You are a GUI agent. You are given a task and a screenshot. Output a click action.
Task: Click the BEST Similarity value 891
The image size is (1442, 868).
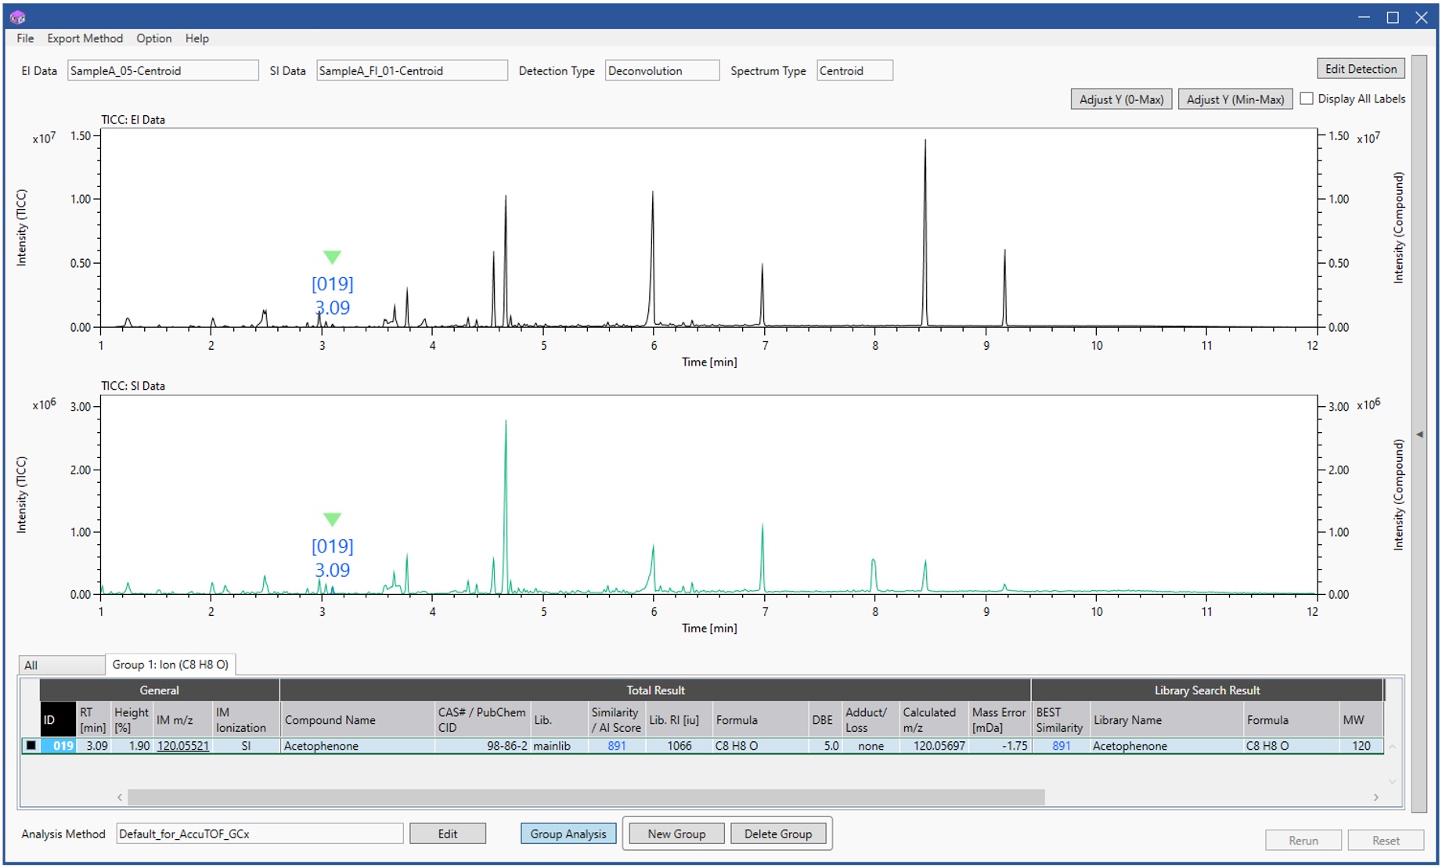pos(1061,746)
